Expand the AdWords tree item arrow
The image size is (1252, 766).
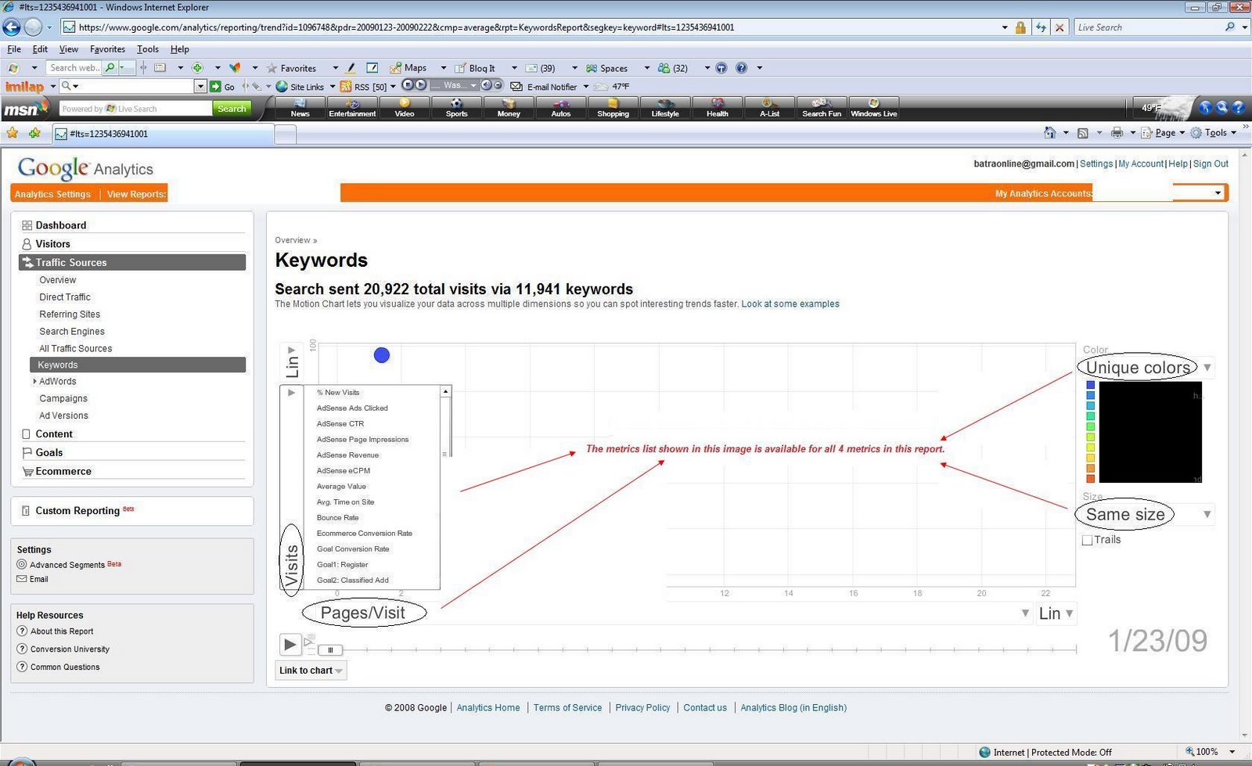click(34, 382)
